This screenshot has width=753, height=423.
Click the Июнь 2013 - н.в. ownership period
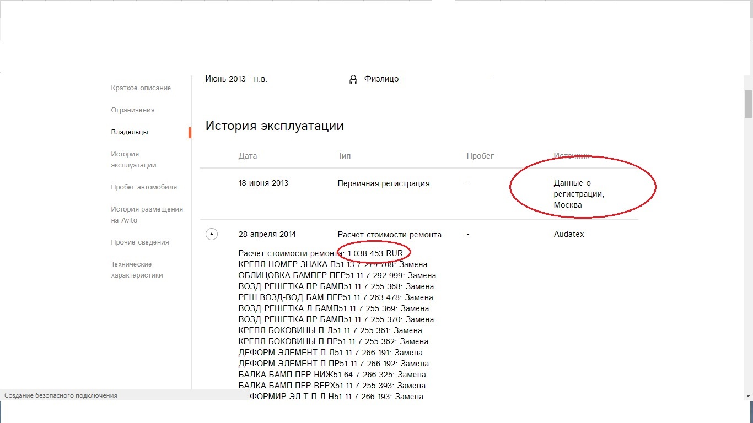click(x=236, y=79)
